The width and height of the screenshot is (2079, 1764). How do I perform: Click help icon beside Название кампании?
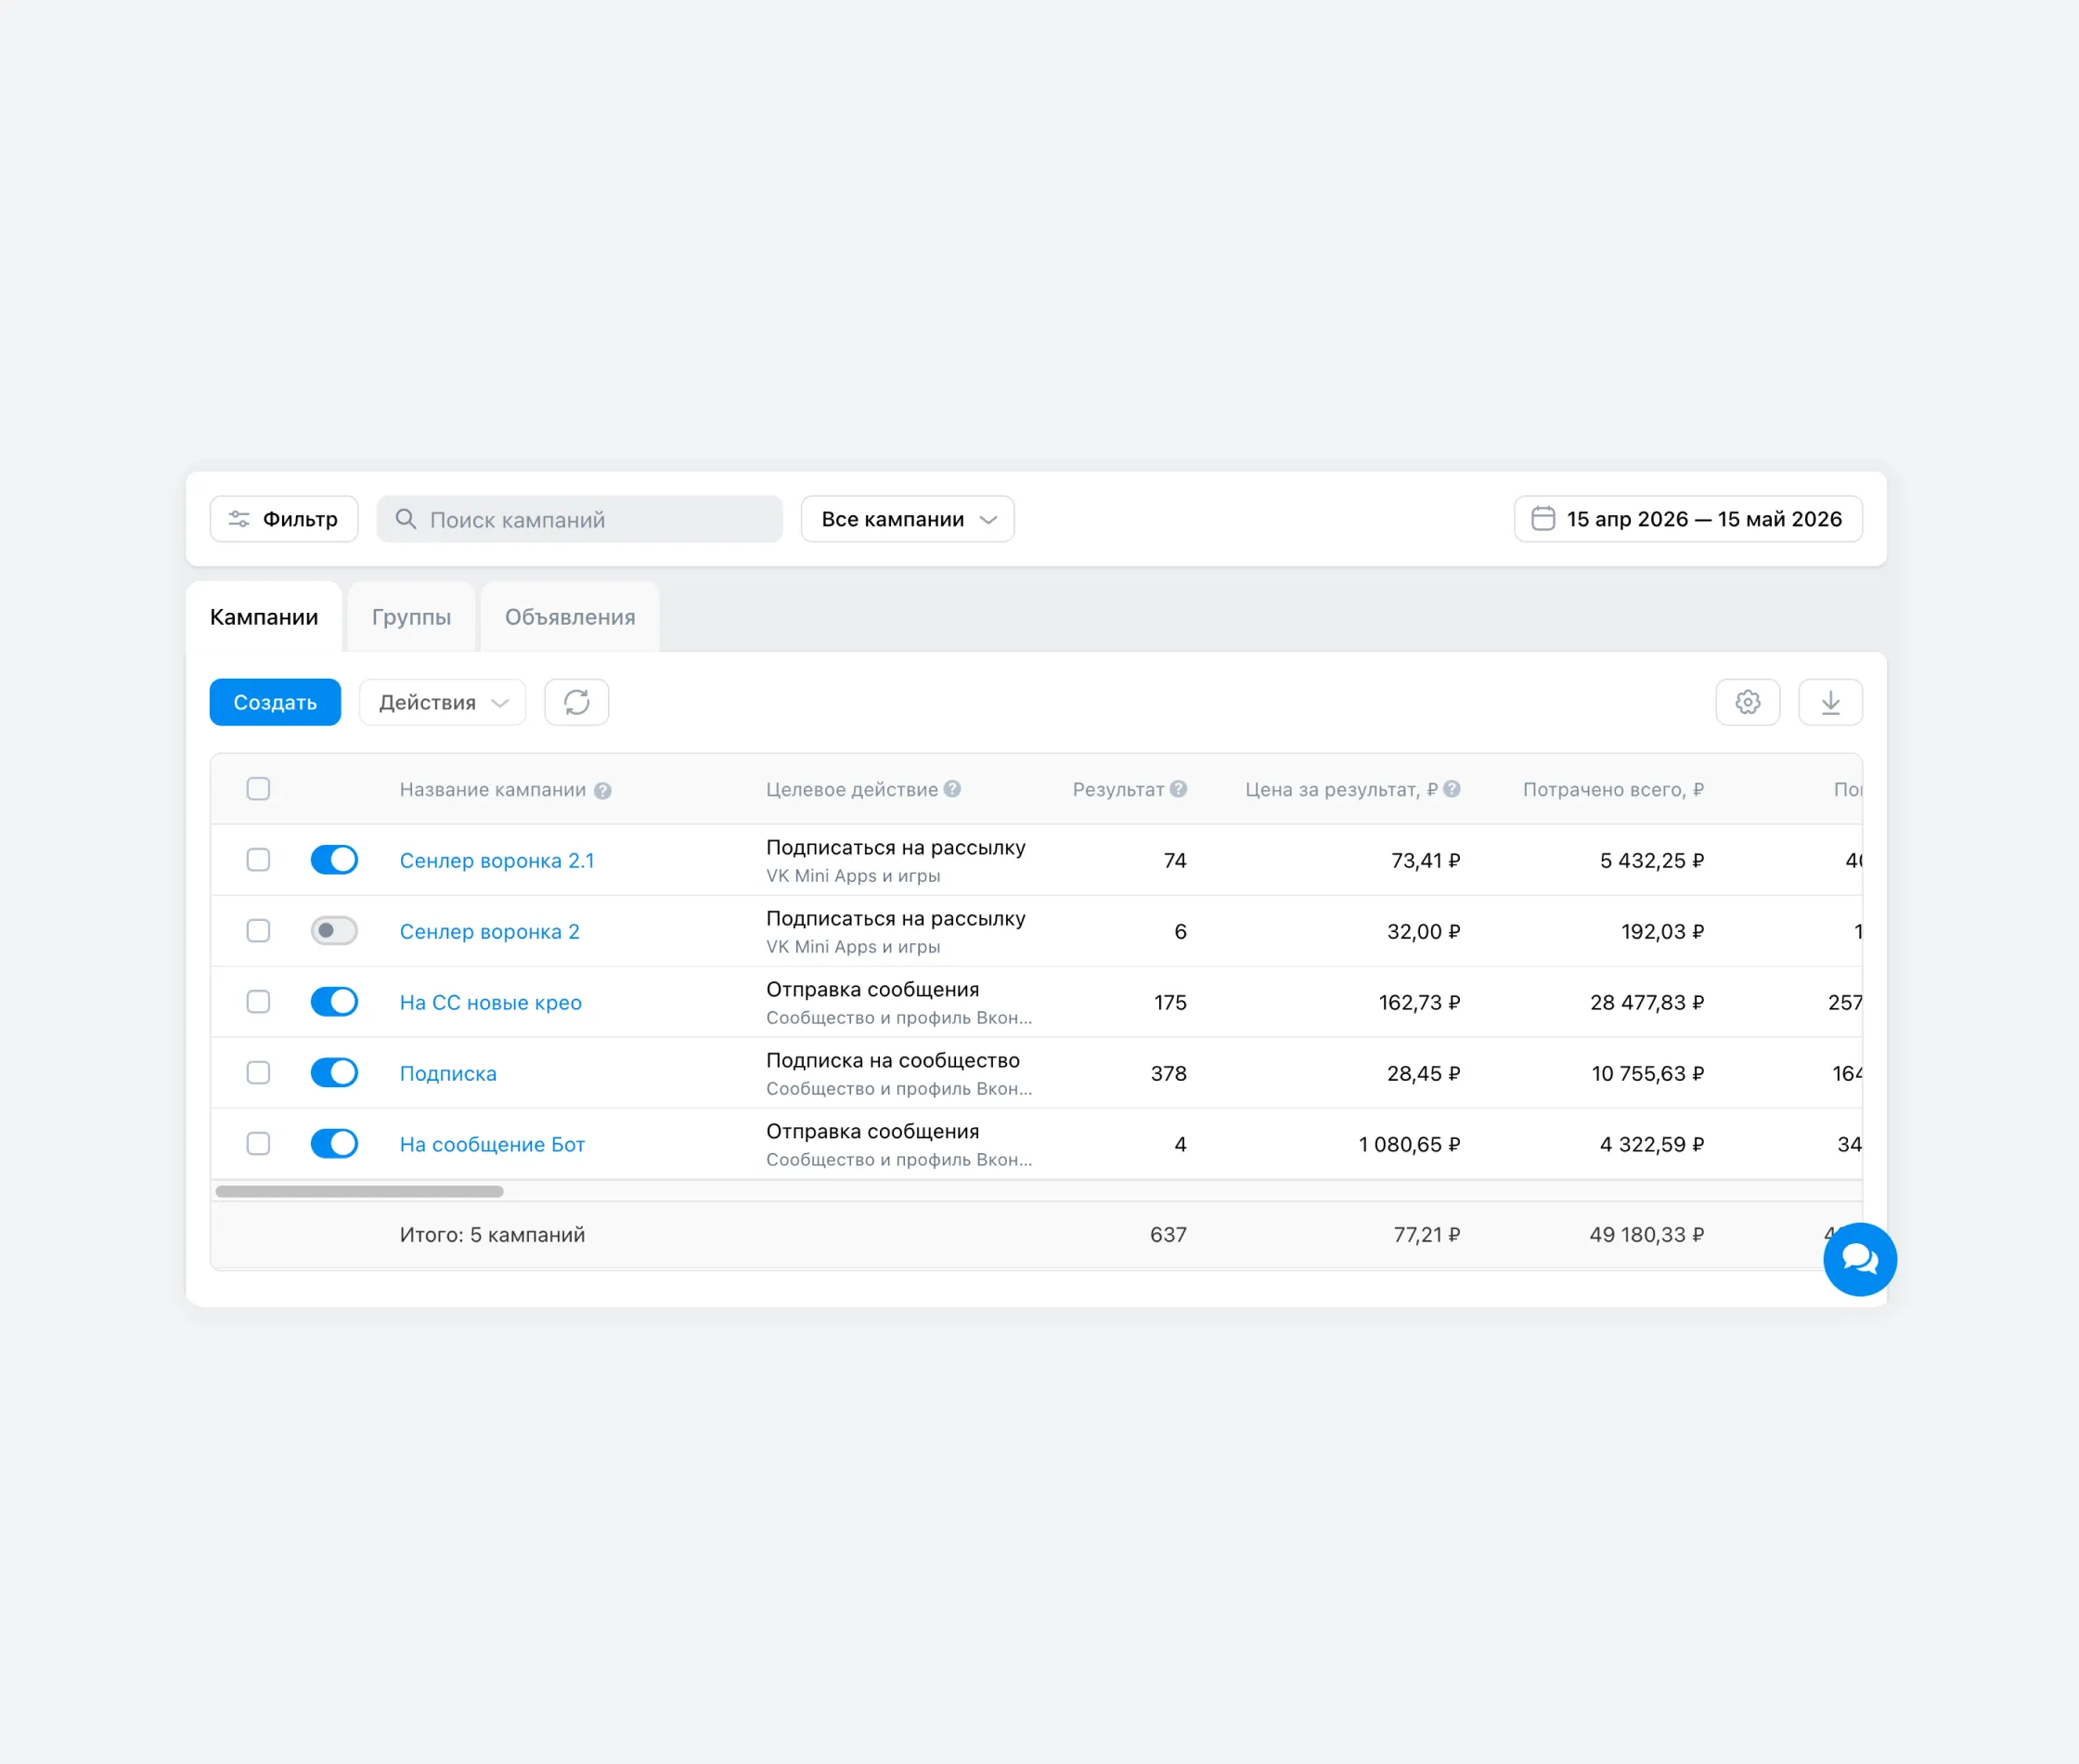(x=602, y=790)
